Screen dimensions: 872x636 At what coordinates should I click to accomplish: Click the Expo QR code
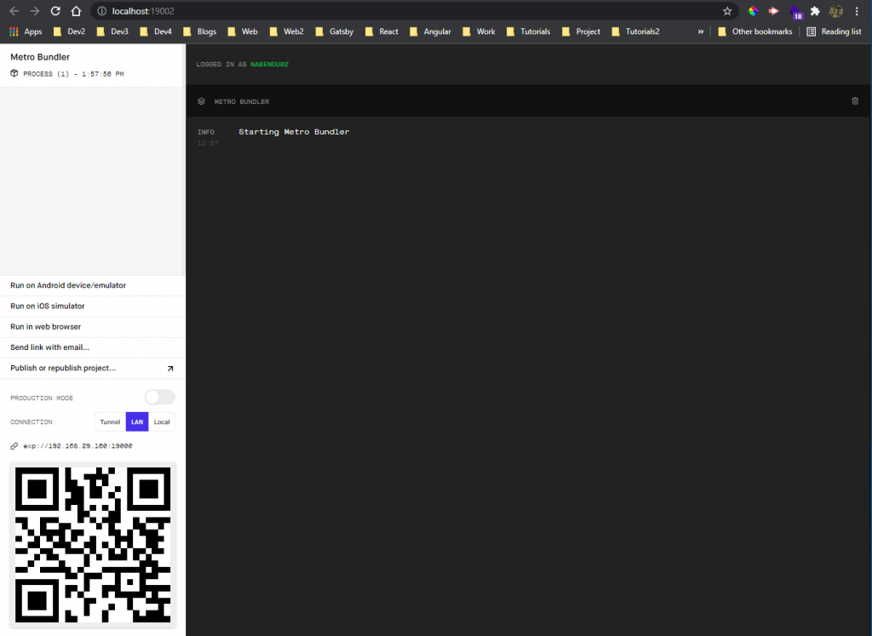[93, 545]
